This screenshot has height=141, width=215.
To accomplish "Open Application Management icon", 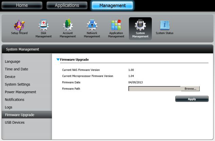I will 116,29.
